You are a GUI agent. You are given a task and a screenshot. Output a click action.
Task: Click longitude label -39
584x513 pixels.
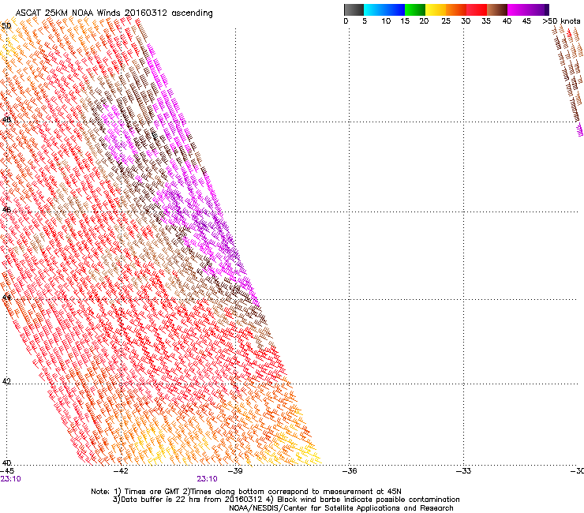coord(235,471)
